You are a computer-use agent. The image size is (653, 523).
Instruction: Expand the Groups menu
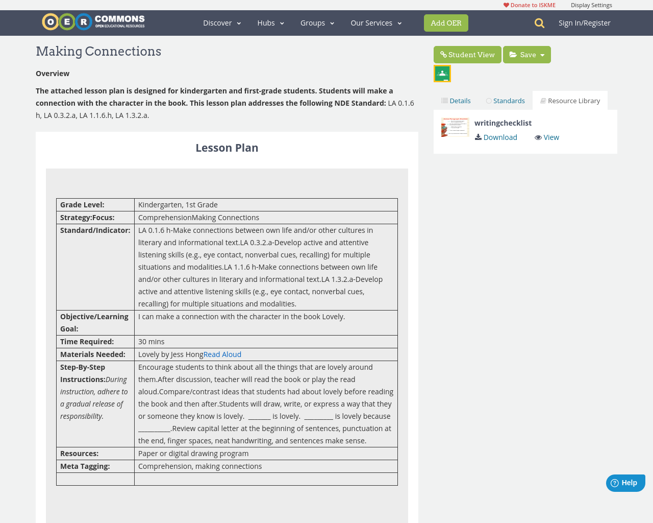click(x=317, y=23)
